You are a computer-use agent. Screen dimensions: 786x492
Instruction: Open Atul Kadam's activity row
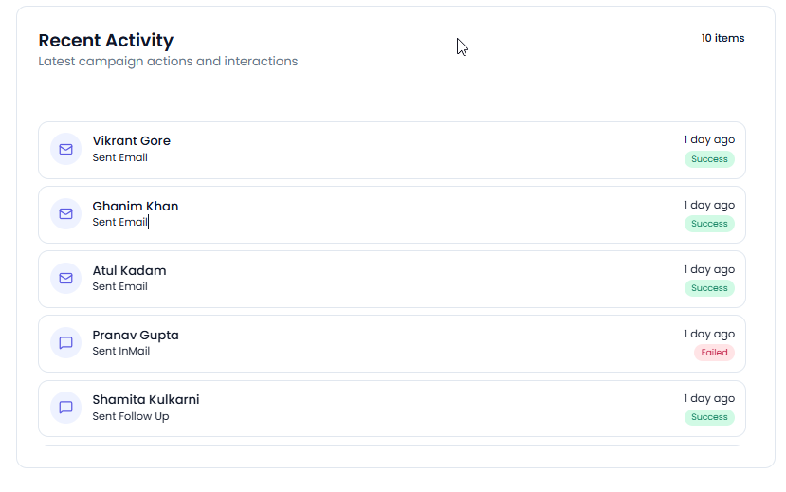[392, 279]
